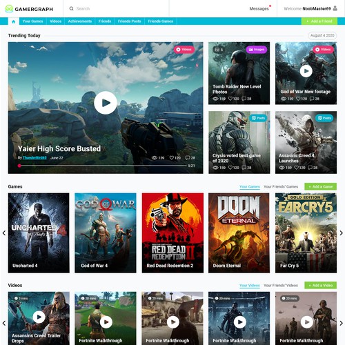Image resolution: width=345 pixels, height=345 pixels.
Task: Open the Your Games nav tab
Action: click(x=32, y=21)
